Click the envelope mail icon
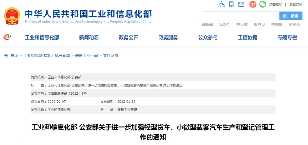 (241, 4)
